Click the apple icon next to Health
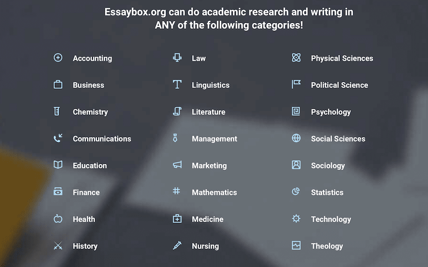Screen dimensions: 428x267 pyautogui.click(x=58, y=218)
